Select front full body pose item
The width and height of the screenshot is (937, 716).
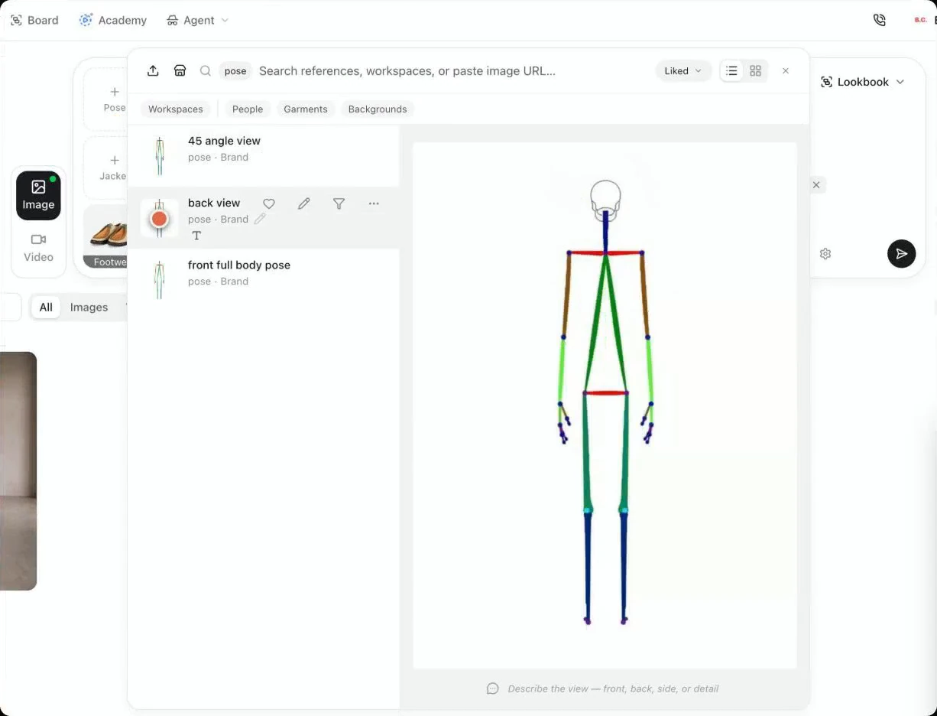point(264,280)
